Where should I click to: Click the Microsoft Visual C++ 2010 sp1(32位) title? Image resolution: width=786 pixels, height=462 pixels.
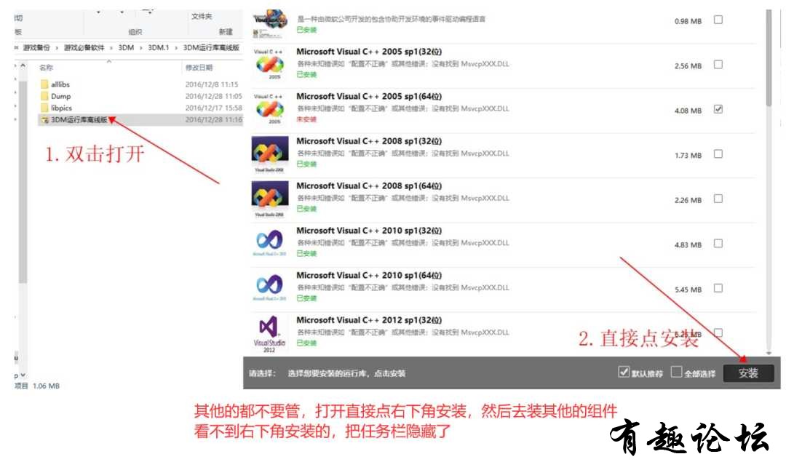[x=369, y=231]
